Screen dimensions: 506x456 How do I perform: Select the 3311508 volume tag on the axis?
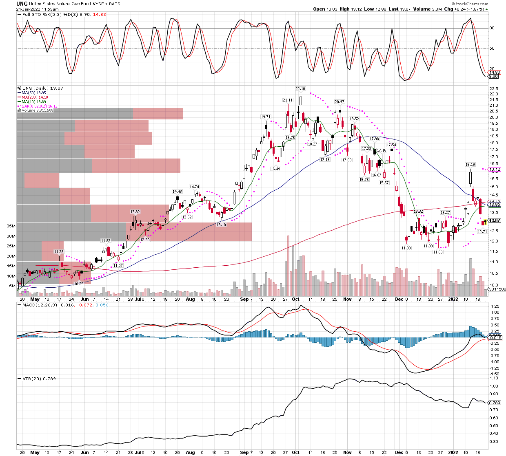tap(497, 289)
